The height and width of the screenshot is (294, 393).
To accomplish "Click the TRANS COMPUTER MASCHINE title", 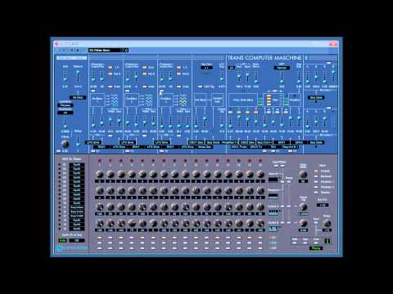I will pos(264,58).
